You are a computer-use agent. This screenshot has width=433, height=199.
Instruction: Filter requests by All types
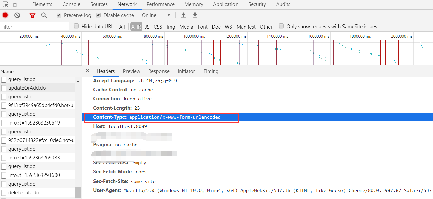122,27
